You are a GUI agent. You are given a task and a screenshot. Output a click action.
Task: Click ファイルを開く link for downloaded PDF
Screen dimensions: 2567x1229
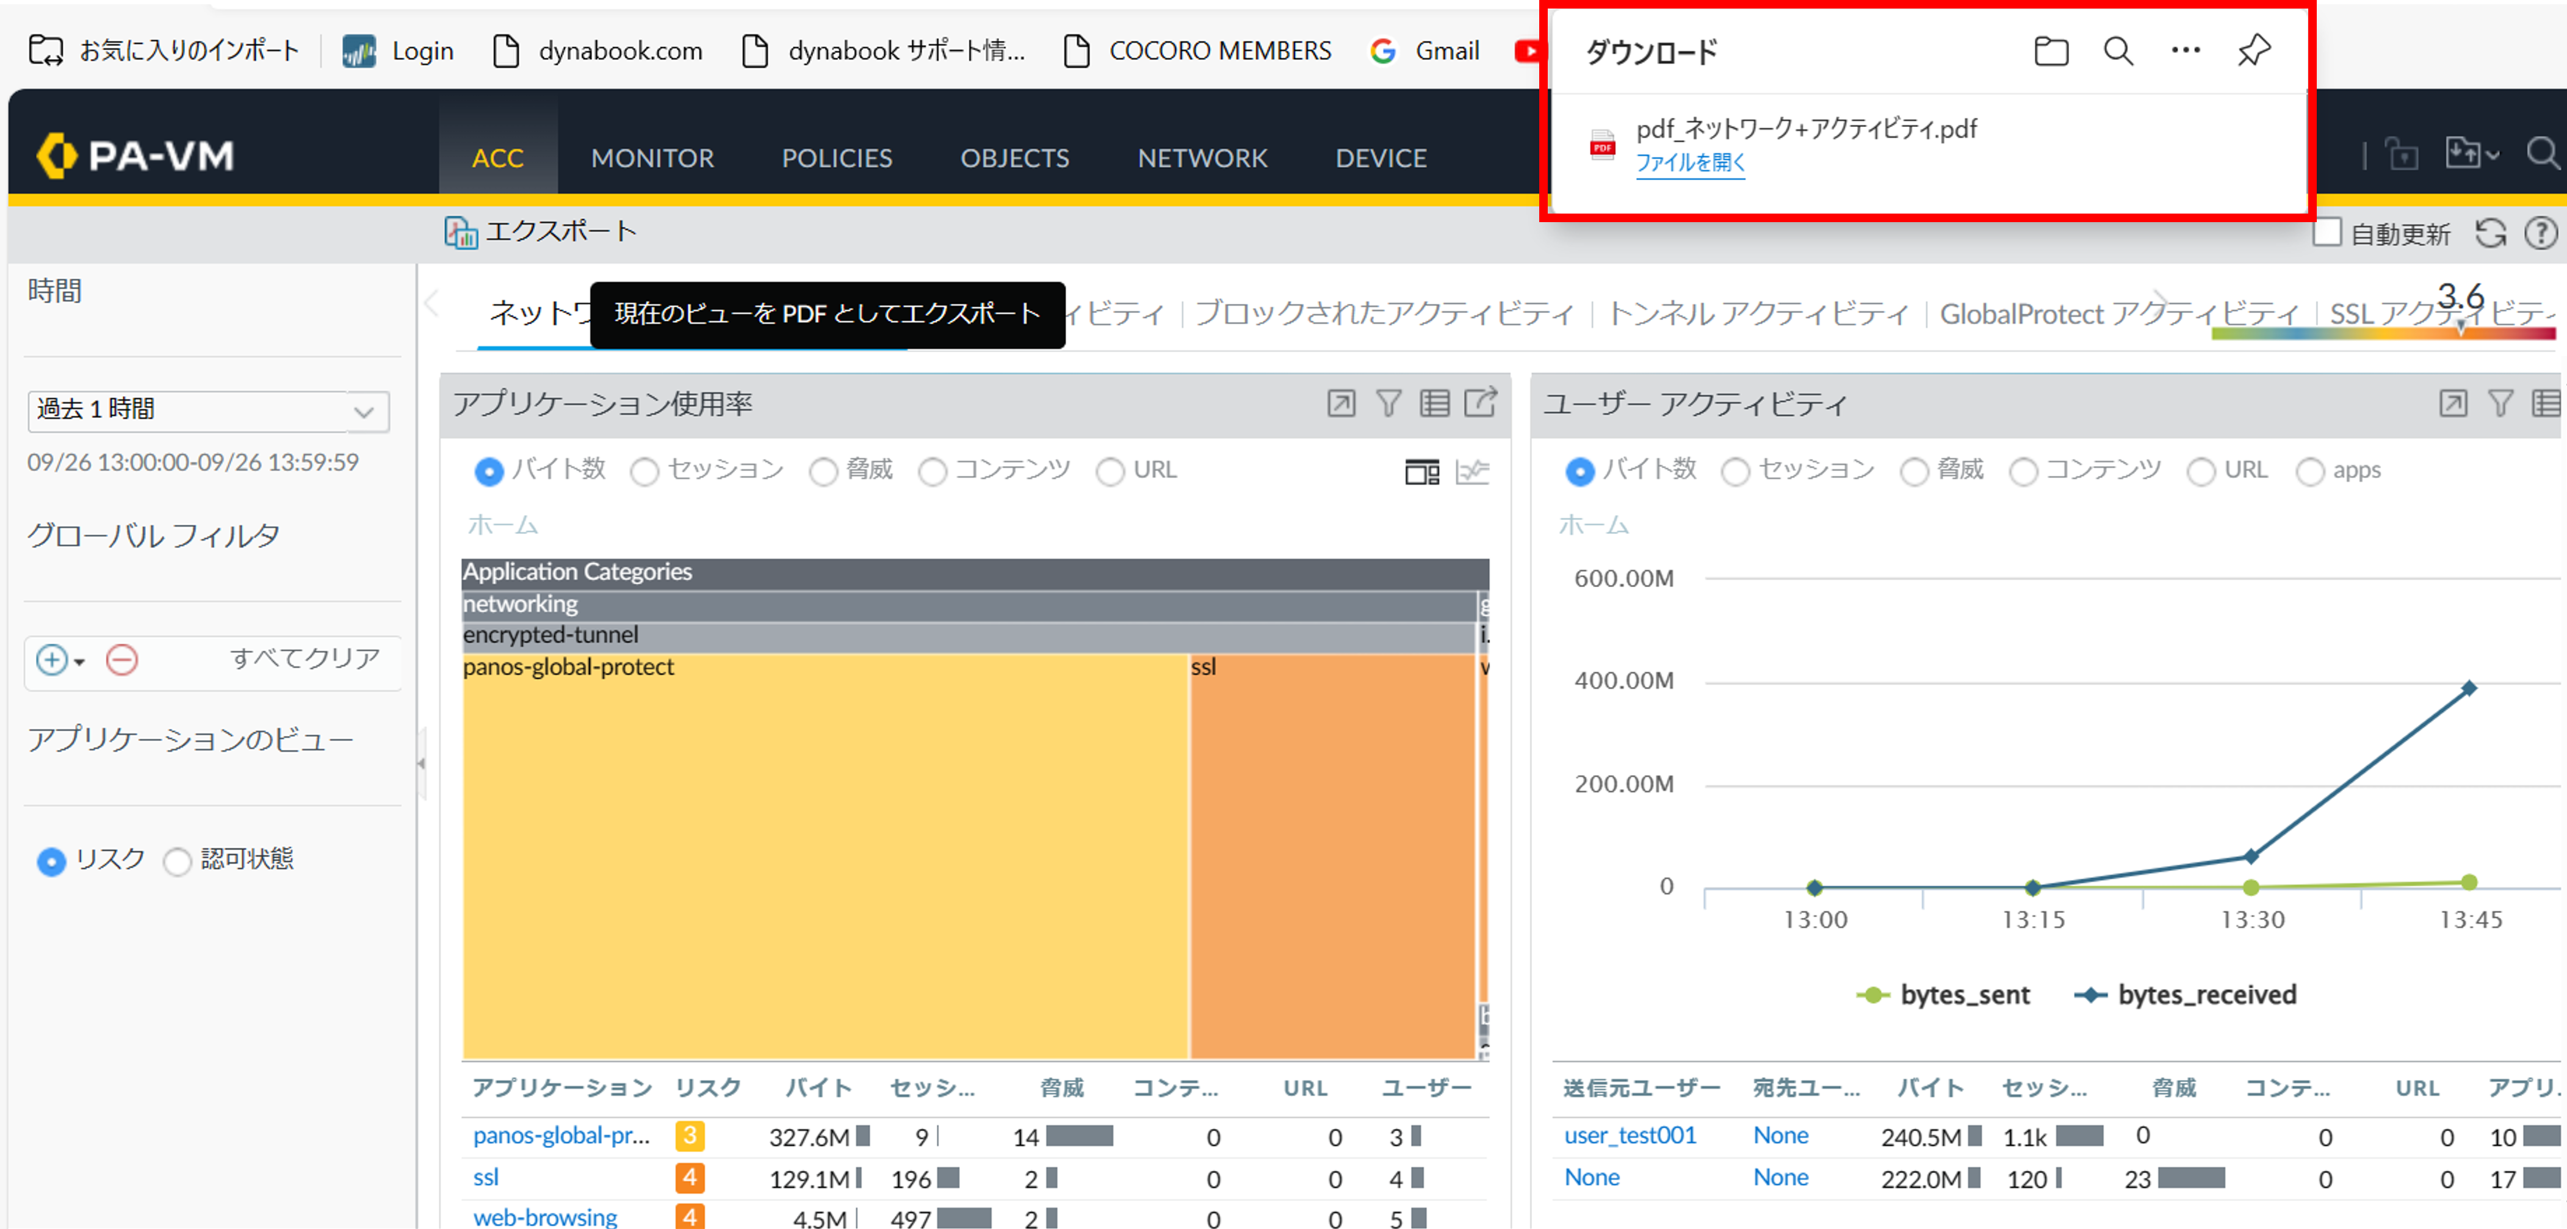(x=1690, y=162)
